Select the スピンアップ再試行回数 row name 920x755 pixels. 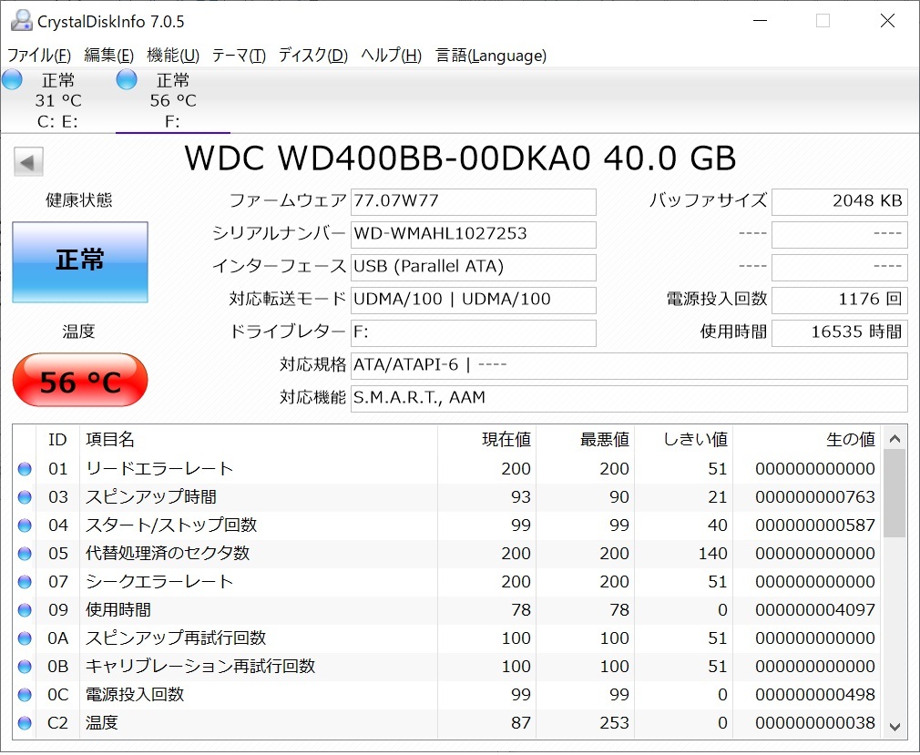pyautogui.click(x=176, y=638)
